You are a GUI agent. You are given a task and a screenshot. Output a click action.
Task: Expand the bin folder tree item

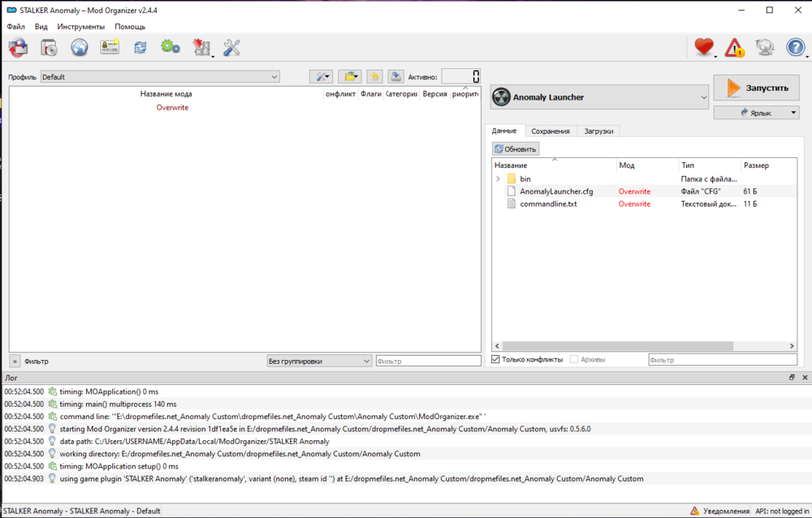click(498, 178)
